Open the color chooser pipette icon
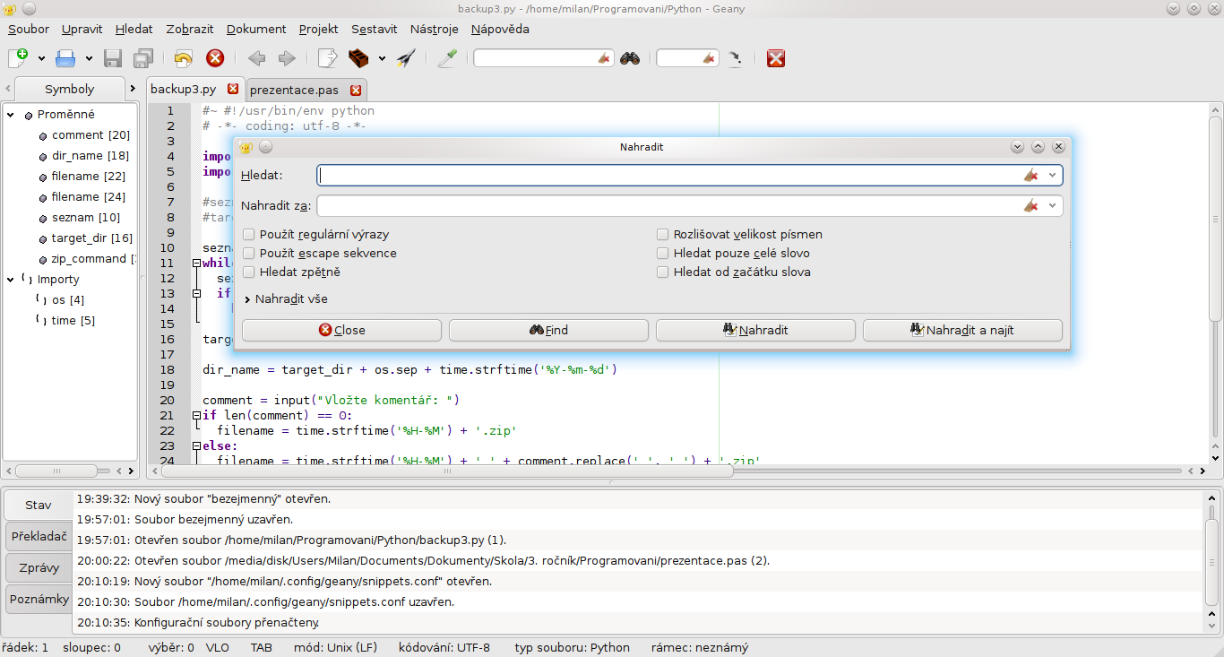The width and height of the screenshot is (1224, 657). tap(447, 58)
